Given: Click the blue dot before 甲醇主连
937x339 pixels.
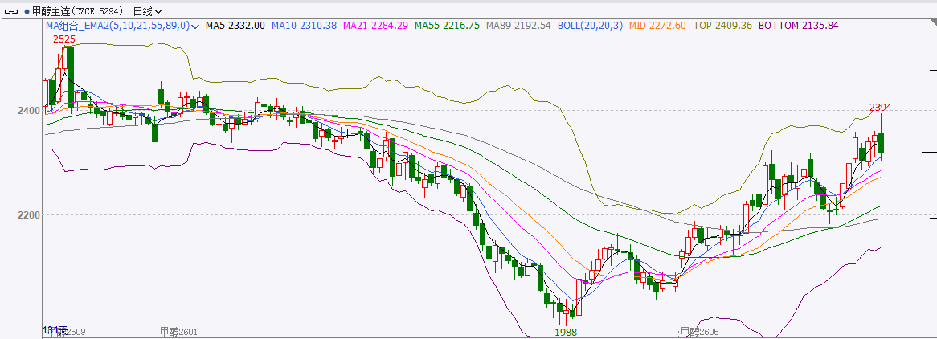Looking at the screenshot, I should 27,11.
